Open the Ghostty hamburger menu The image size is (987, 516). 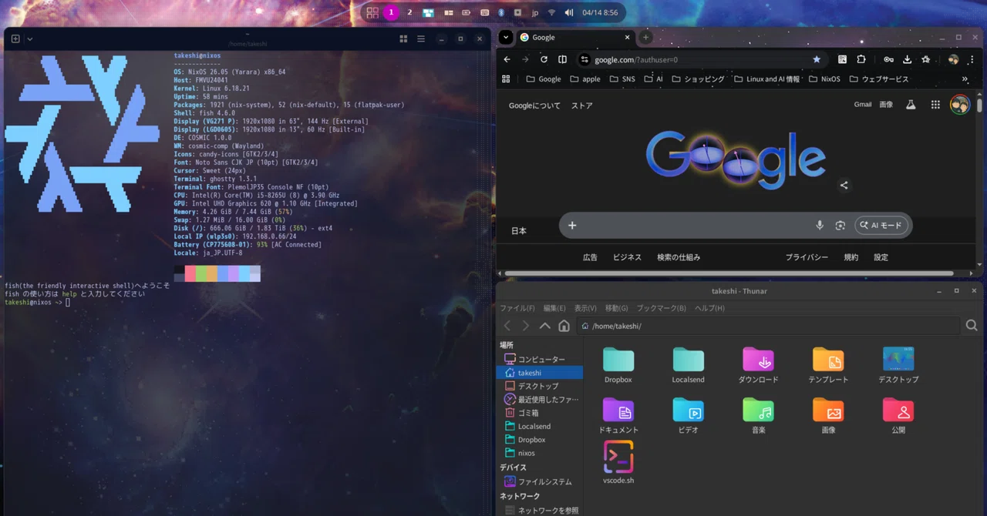(421, 39)
